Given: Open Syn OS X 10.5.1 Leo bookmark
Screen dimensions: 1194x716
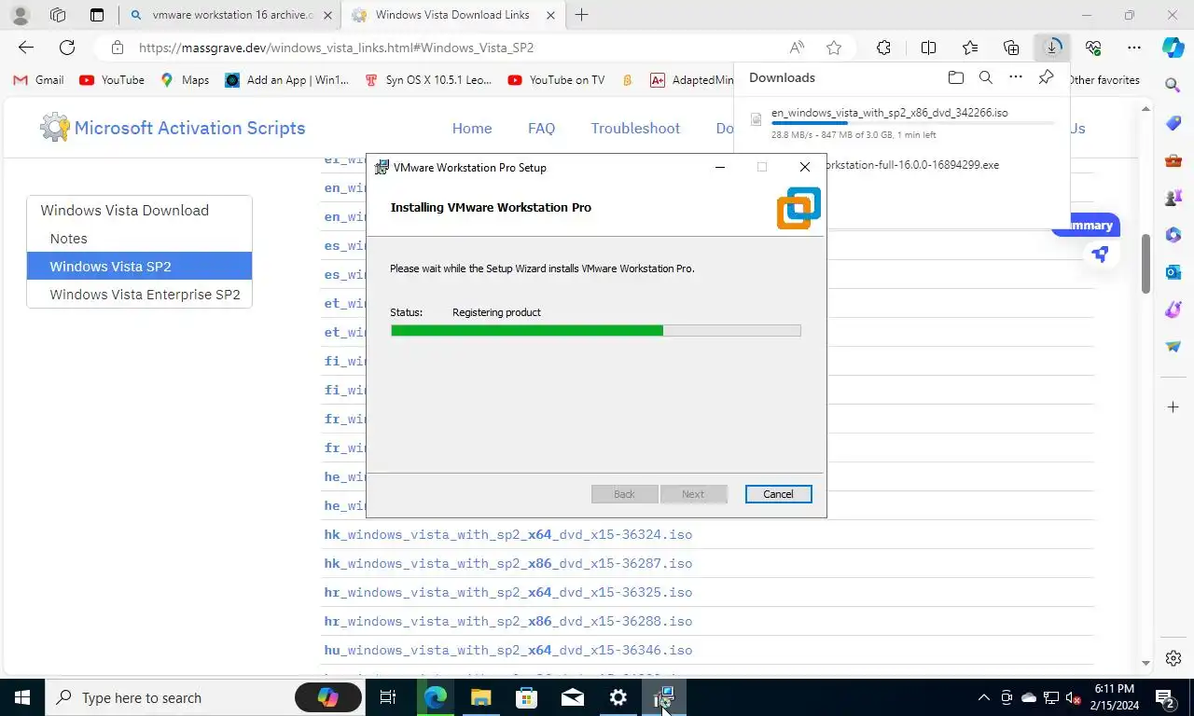Looking at the screenshot, I should coord(429,80).
